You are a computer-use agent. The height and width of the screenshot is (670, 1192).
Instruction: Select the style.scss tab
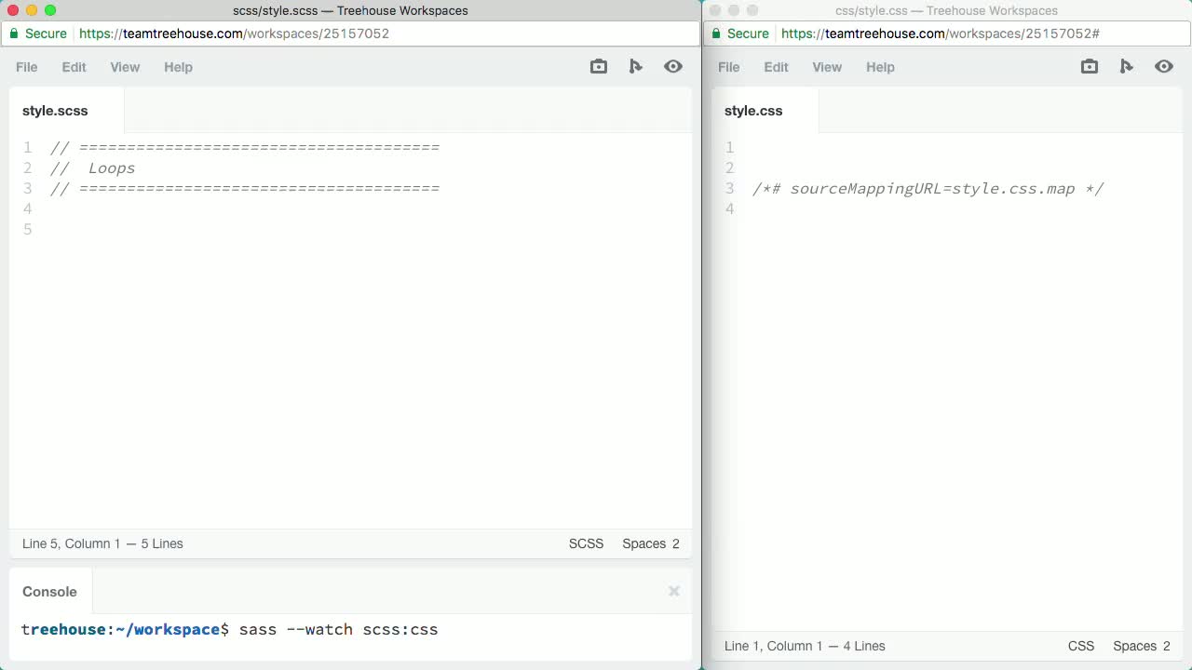[55, 111]
